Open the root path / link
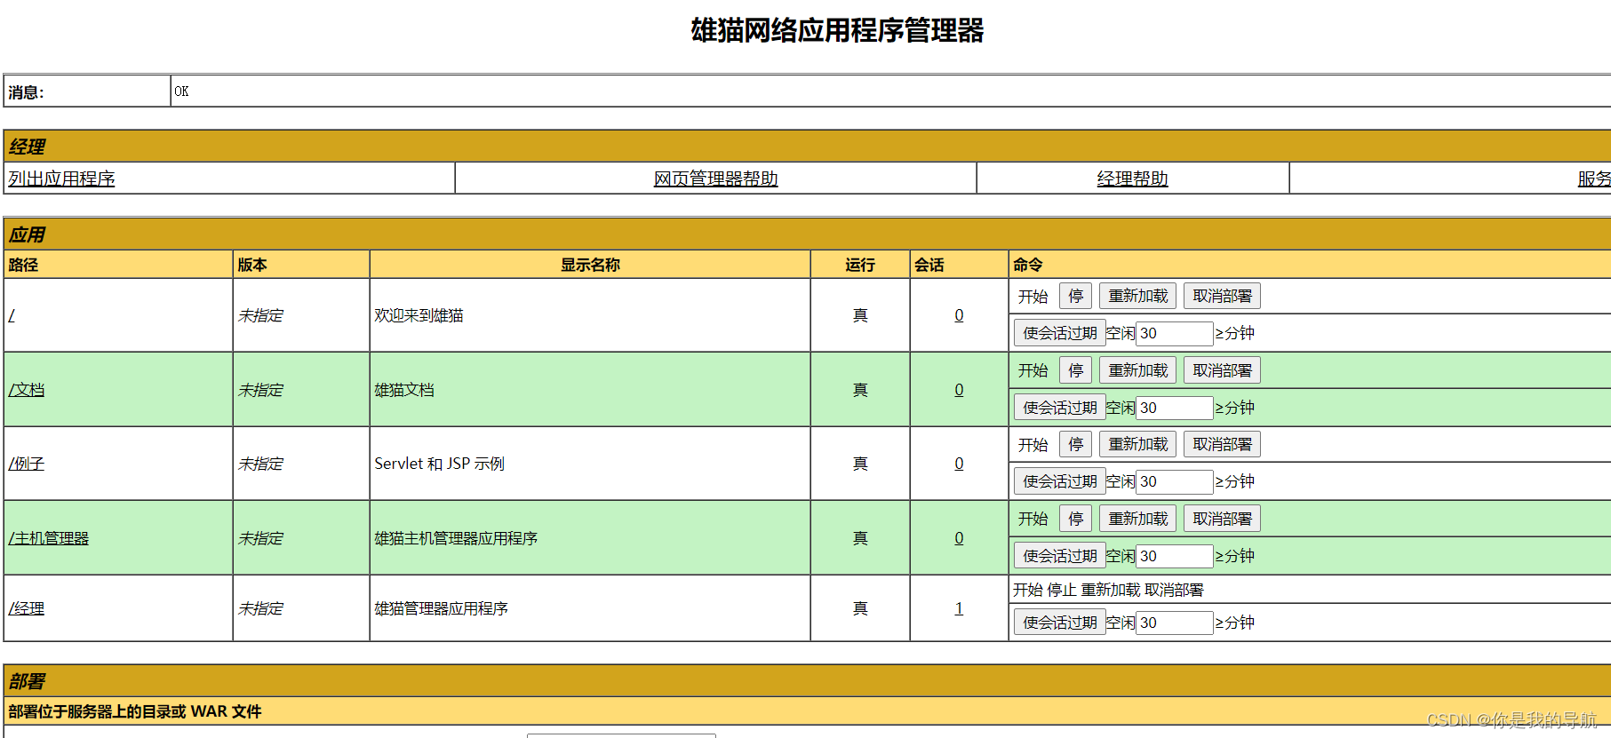This screenshot has width=1611, height=738. [12, 315]
